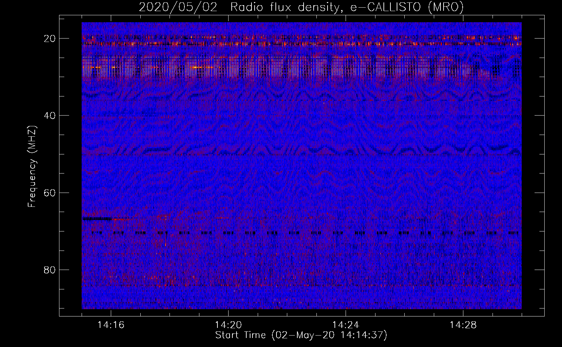Image resolution: width=562 pixels, height=347 pixels.
Task: Click the 'Start Time (02-May-20 14:14:37)' label
Action: point(301,335)
